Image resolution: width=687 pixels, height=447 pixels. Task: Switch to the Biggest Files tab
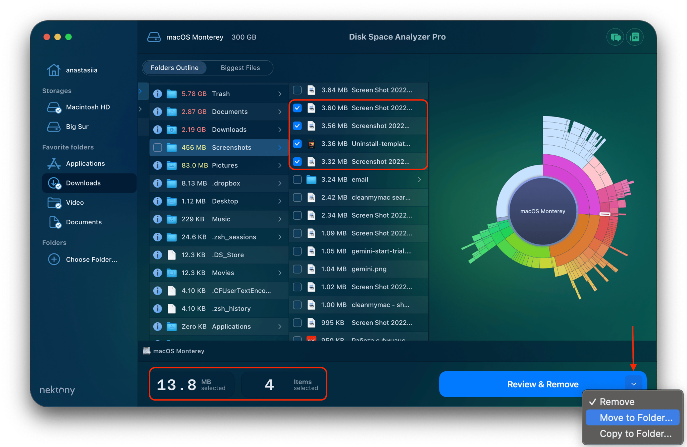[240, 68]
